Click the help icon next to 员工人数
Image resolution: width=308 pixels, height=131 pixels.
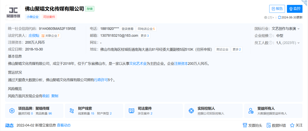[x=270, y=42]
